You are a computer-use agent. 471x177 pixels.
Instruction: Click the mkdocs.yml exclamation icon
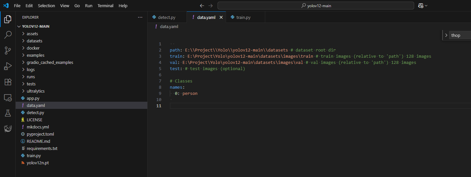tap(23, 127)
